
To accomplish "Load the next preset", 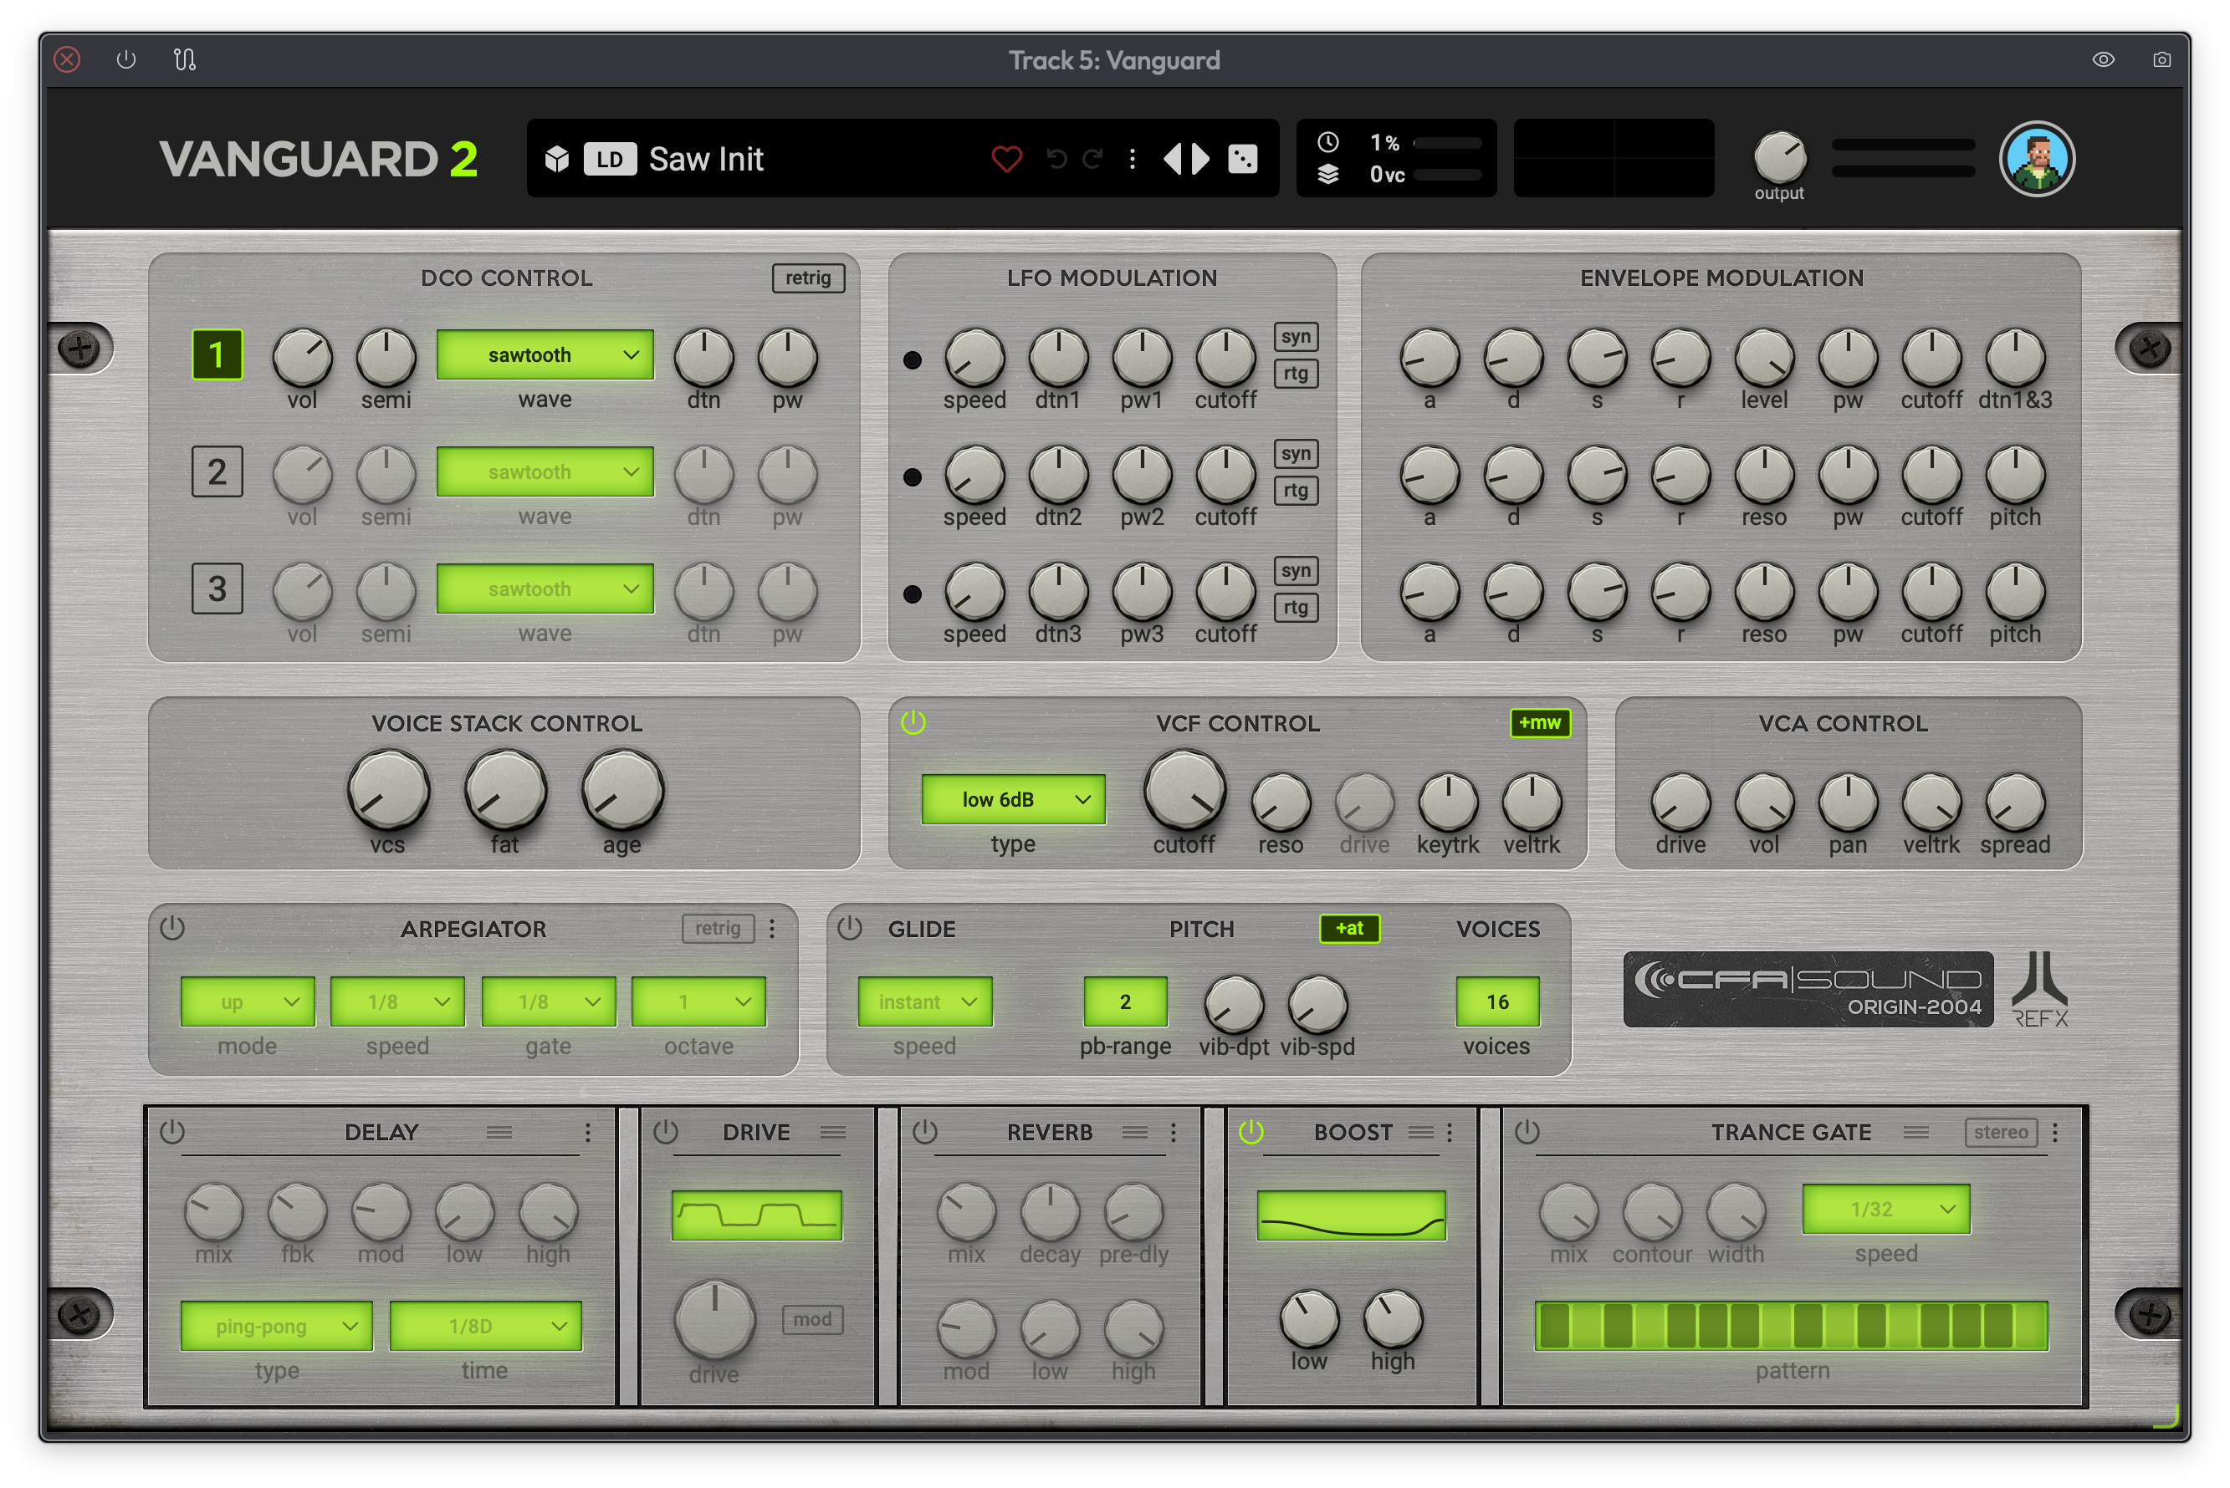I will pyautogui.click(x=1201, y=159).
